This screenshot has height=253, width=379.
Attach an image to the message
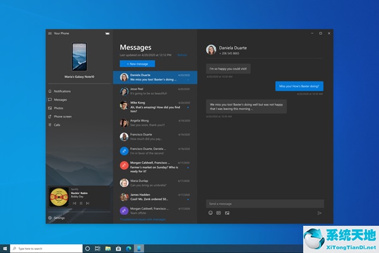tap(227, 213)
